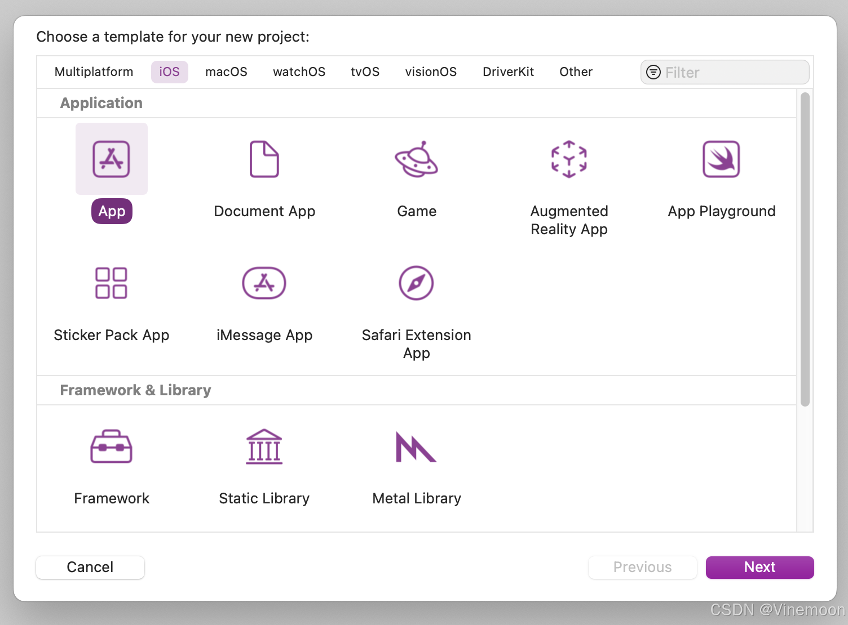Click the Safari Extension App label

click(x=417, y=344)
